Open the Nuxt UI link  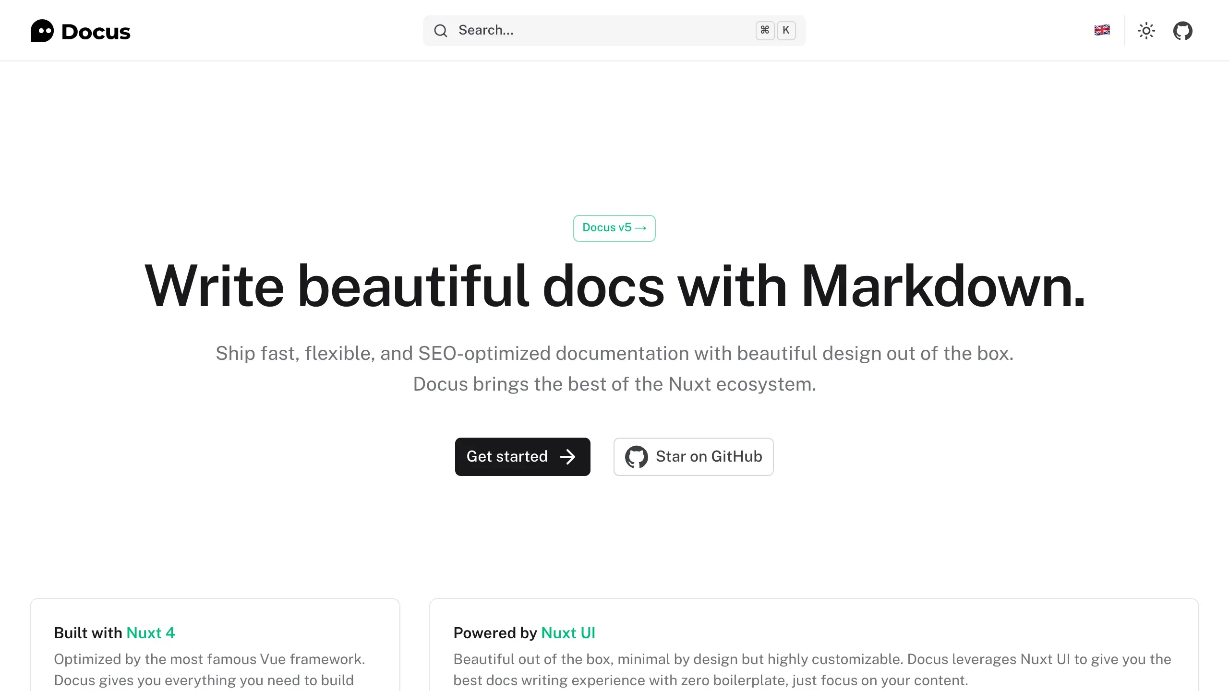[x=568, y=632]
